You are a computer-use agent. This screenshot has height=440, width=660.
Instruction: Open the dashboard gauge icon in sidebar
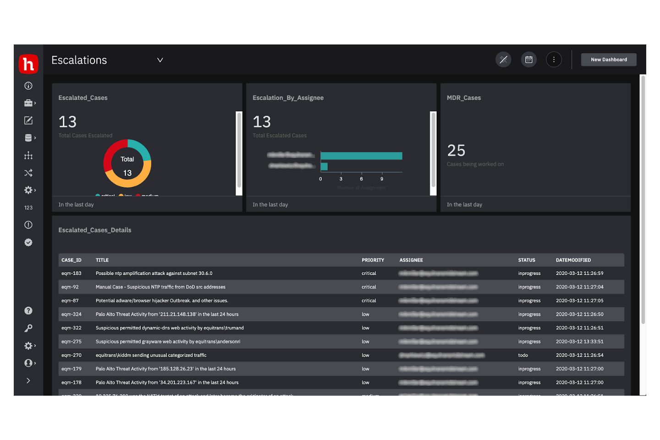[x=28, y=86]
